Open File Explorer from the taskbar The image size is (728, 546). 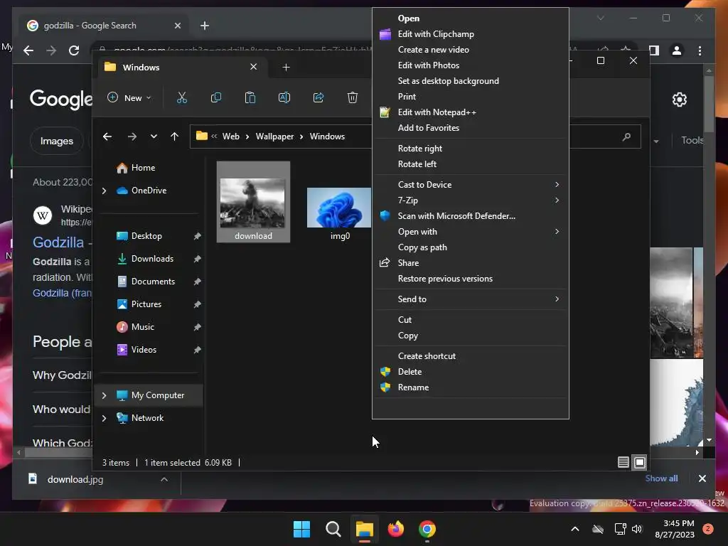click(x=365, y=529)
